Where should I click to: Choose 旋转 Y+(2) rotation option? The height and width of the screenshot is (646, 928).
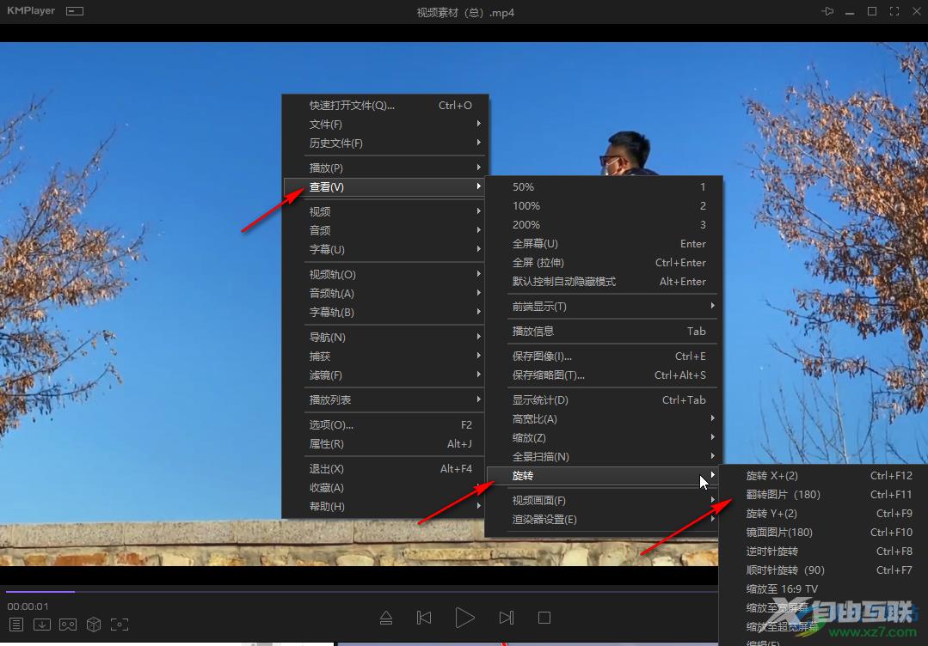[824, 513]
